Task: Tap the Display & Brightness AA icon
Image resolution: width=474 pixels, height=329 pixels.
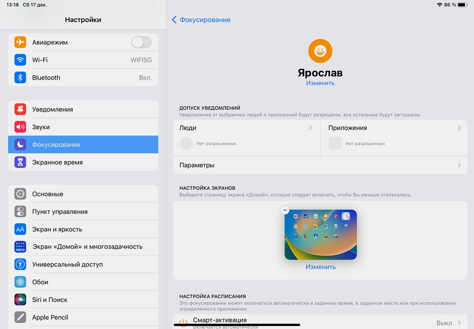Action: [x=20, y=229]
